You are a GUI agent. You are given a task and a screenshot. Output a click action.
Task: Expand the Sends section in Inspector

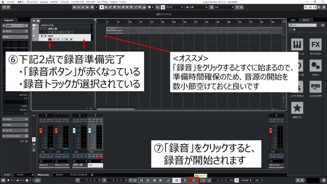15,125
